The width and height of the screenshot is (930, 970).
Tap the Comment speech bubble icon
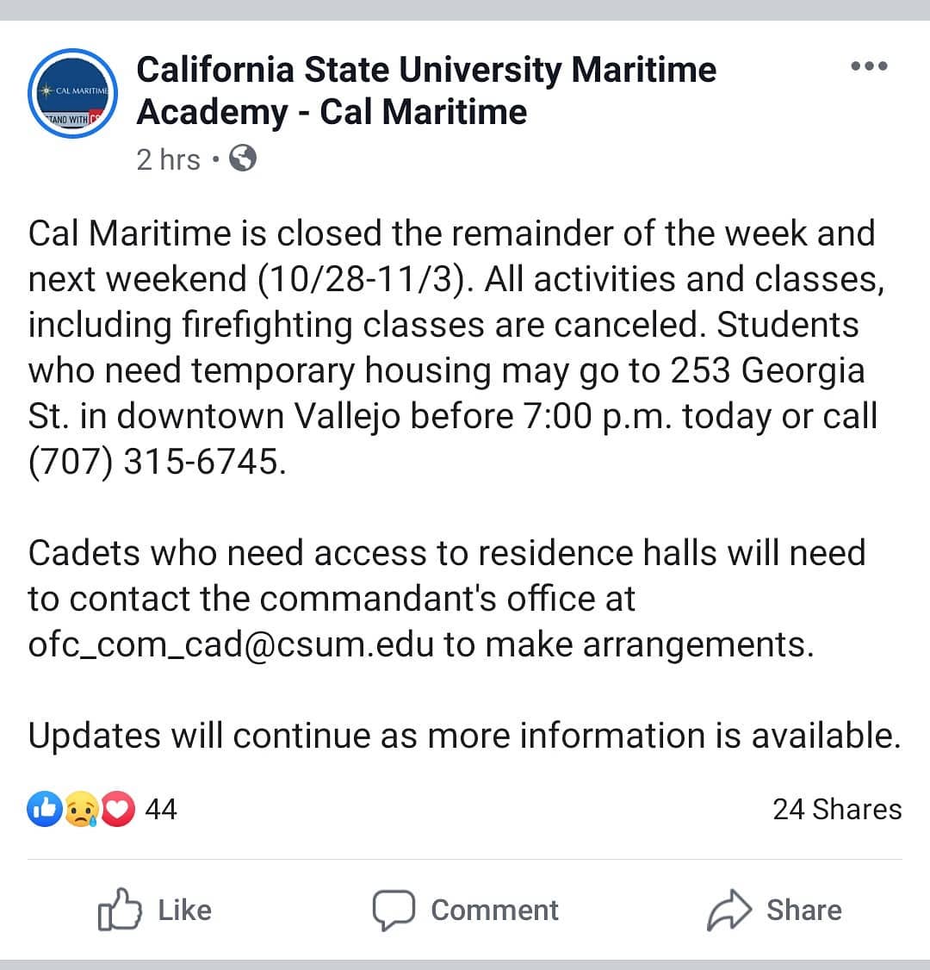click(x=394, y=910)
